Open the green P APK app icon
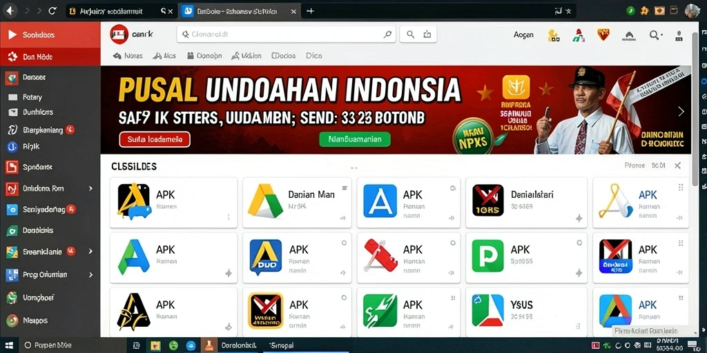 point(488,256)
